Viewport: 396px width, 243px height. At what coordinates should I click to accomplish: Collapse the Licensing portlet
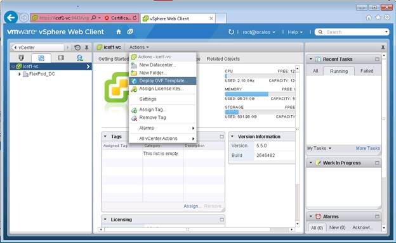tap(105, 220)
